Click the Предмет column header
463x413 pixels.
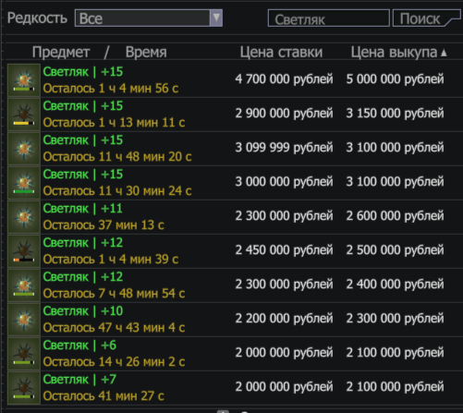tap(61, 52)
